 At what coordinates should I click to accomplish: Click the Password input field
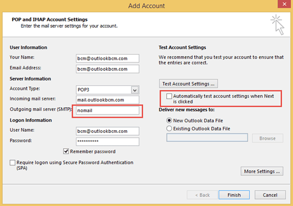tap(107, 141)
